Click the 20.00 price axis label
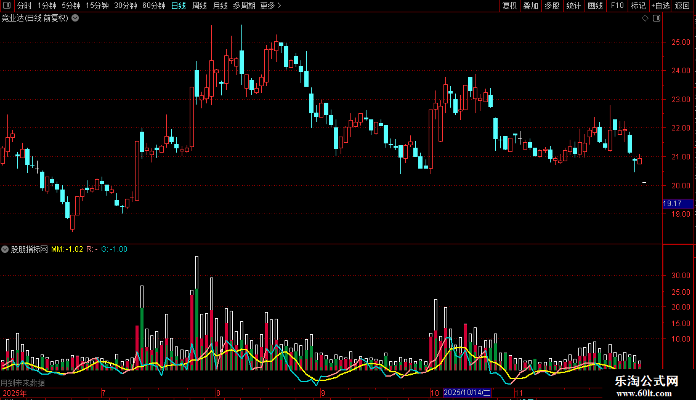Image resolution: width=696 pixels, height=400 pixels. click(x=681, y=185)
